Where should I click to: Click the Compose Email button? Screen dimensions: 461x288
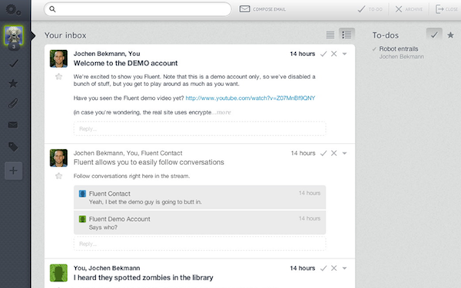click(262, 9)
